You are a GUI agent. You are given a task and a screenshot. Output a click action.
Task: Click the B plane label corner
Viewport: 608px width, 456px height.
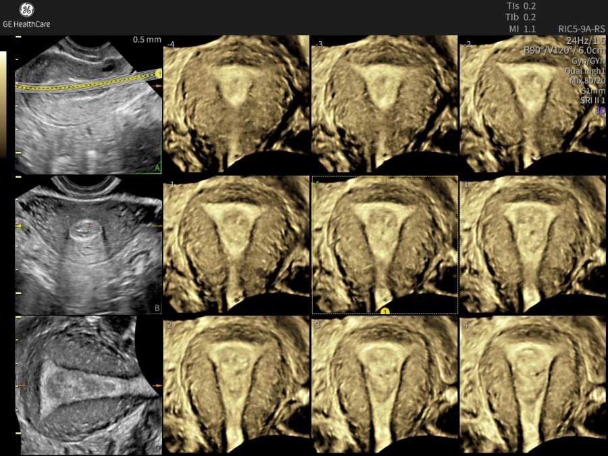[x=157, y=309]
